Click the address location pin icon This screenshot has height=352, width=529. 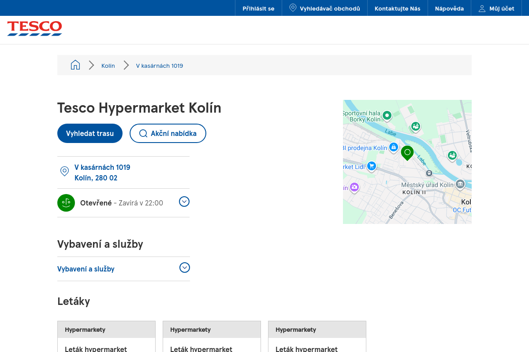click(x=64, y=171)
